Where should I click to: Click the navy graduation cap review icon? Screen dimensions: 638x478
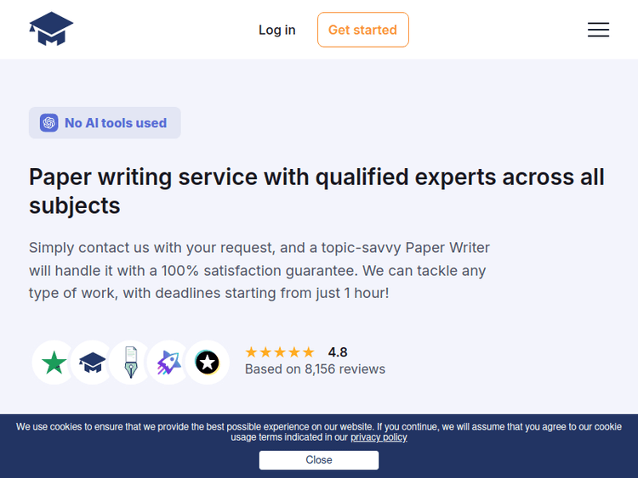point(92,363)
